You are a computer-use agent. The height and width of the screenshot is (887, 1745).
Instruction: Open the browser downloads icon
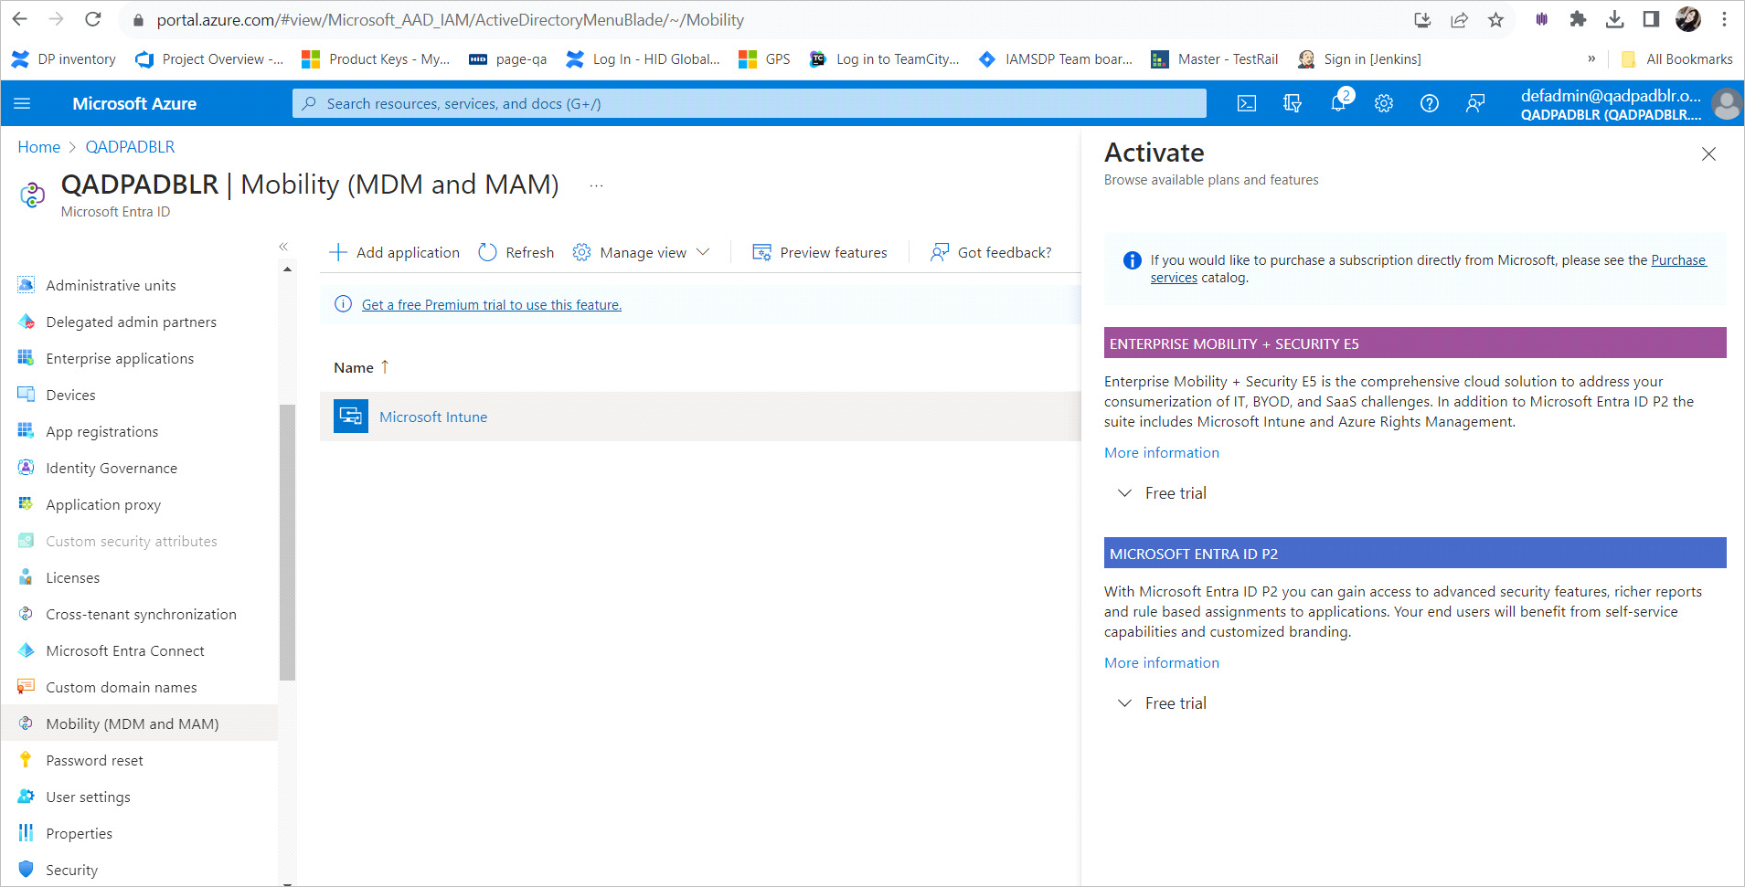point(1614,19)
